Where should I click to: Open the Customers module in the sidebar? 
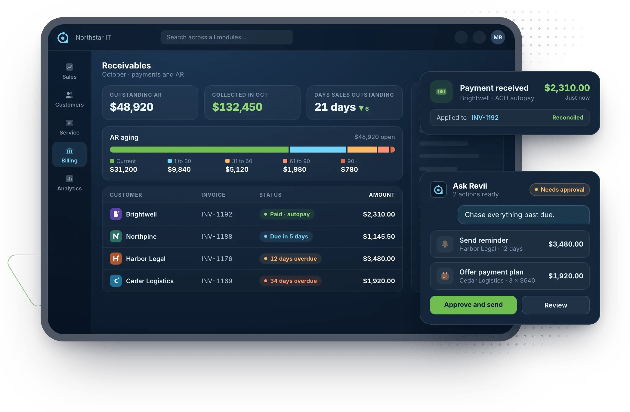coord(69,99)
